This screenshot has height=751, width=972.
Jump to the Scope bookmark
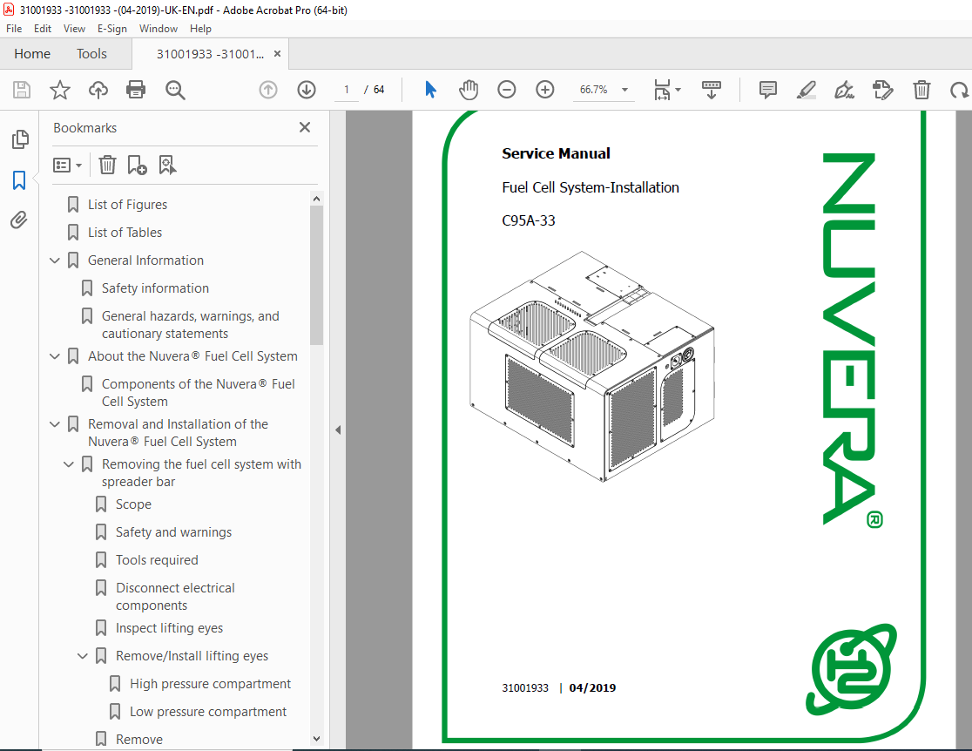tap(133, 504)
